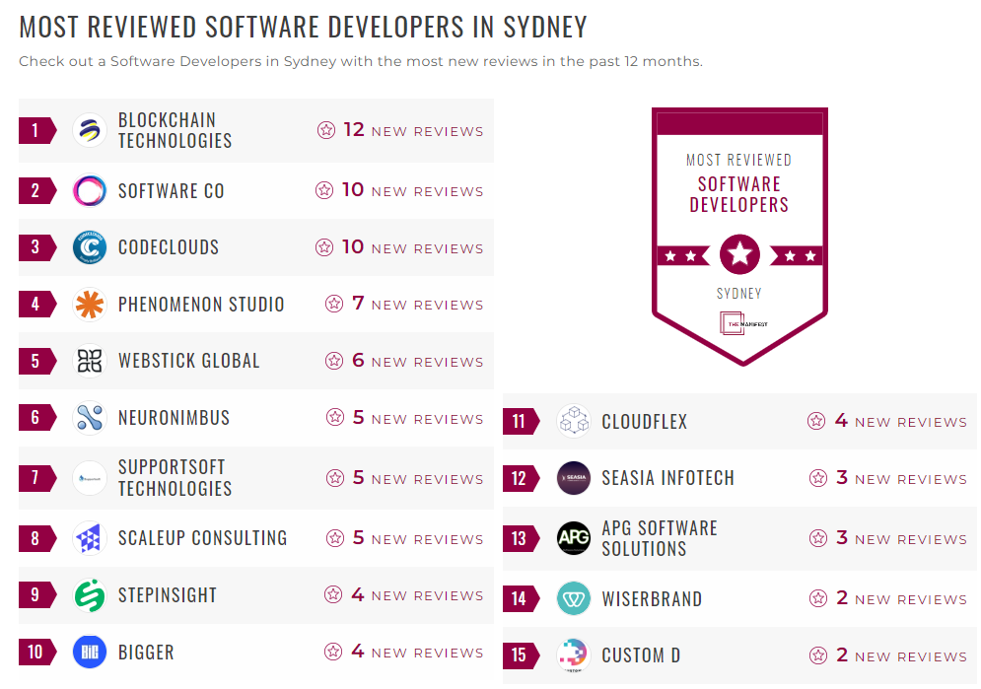Click the Neuronimbus logo icon
Screen dimensions: 981x689
[89, 418]
